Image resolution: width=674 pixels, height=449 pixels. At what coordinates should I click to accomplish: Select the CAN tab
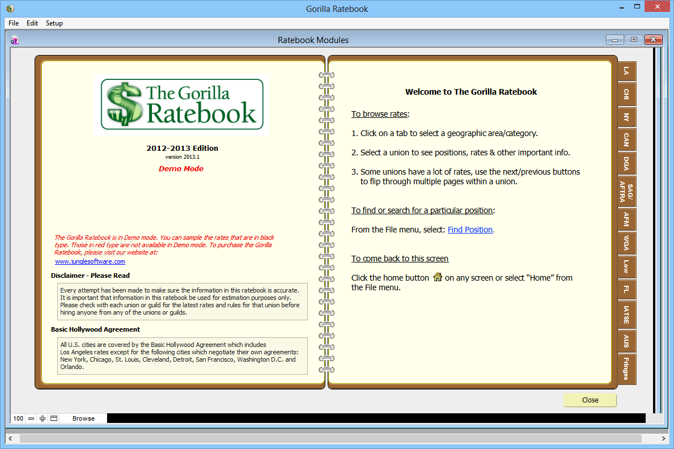(x=626, y=140)
